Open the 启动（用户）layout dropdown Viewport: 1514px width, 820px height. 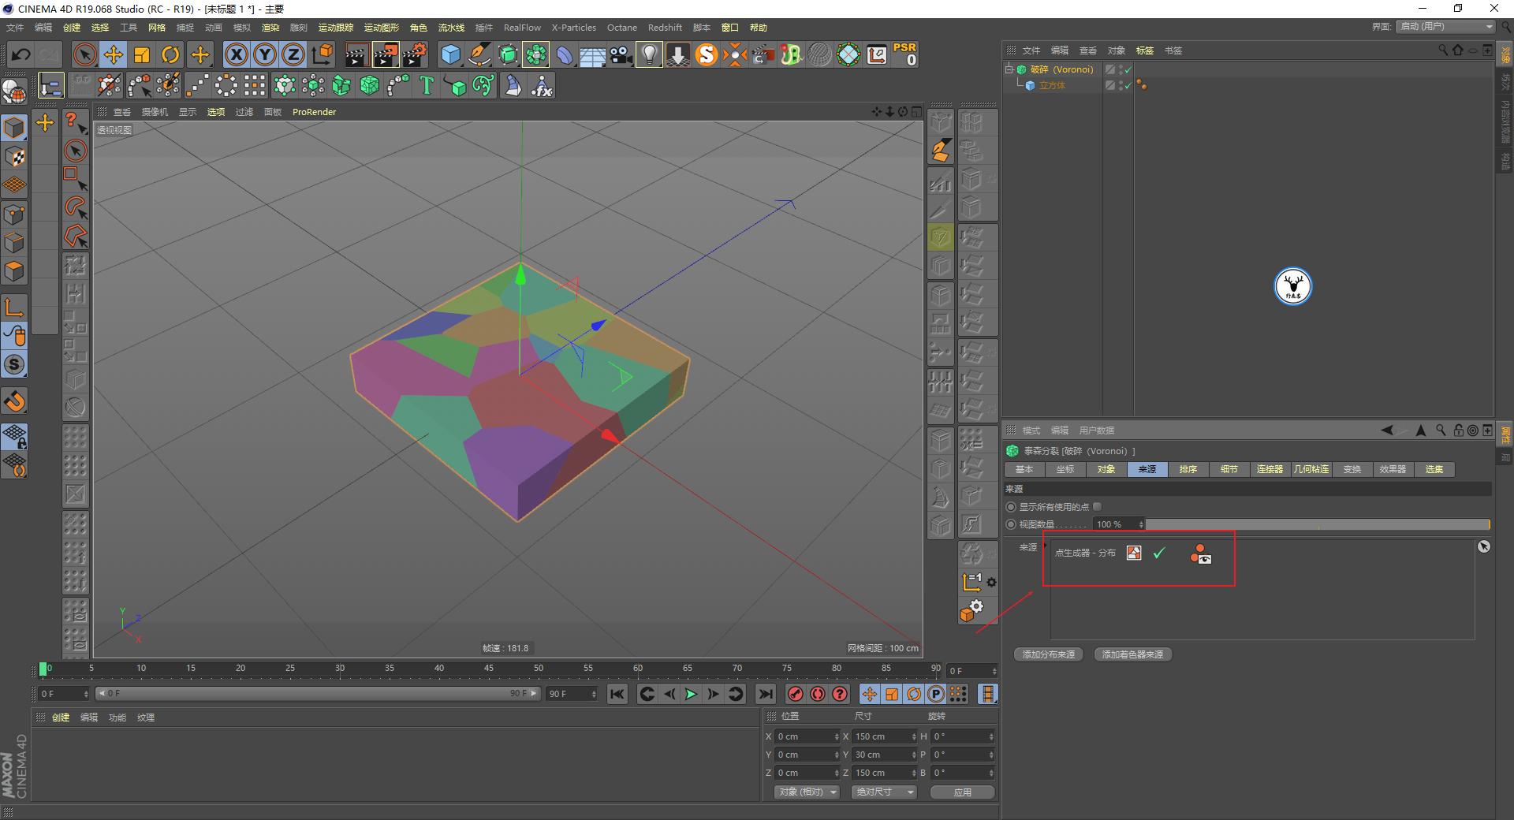coord(1445,26)
